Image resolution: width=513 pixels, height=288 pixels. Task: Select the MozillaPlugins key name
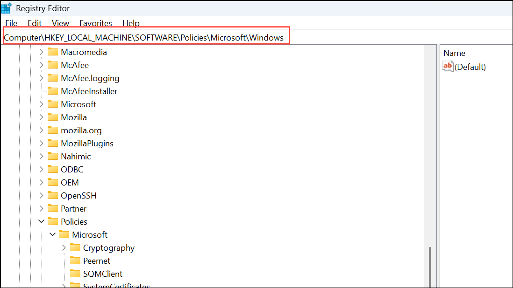[x=87, y=144]
